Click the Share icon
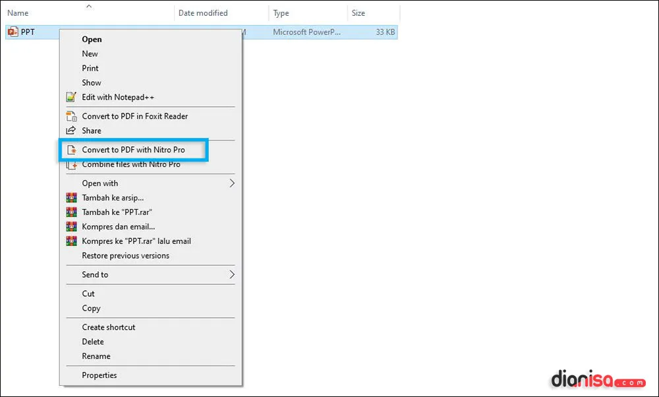 pyautogui.click(x=71, y=131)
